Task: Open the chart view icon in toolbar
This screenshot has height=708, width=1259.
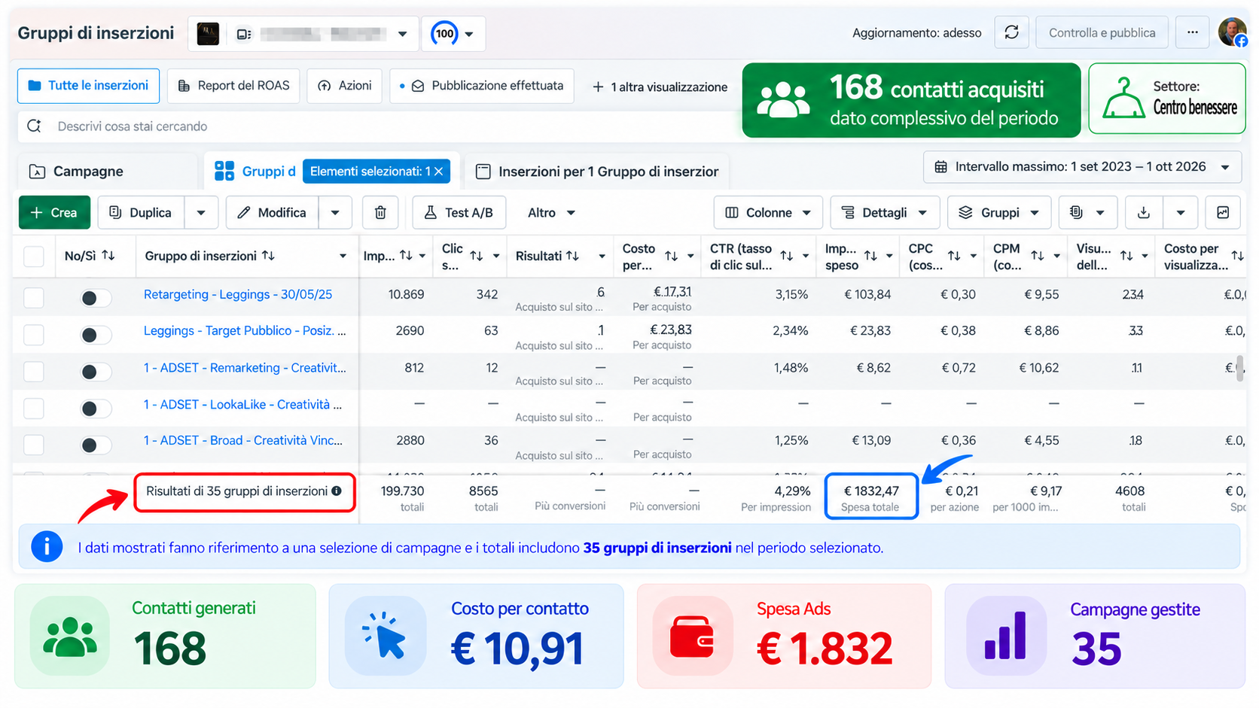Action: point(1223,213)
